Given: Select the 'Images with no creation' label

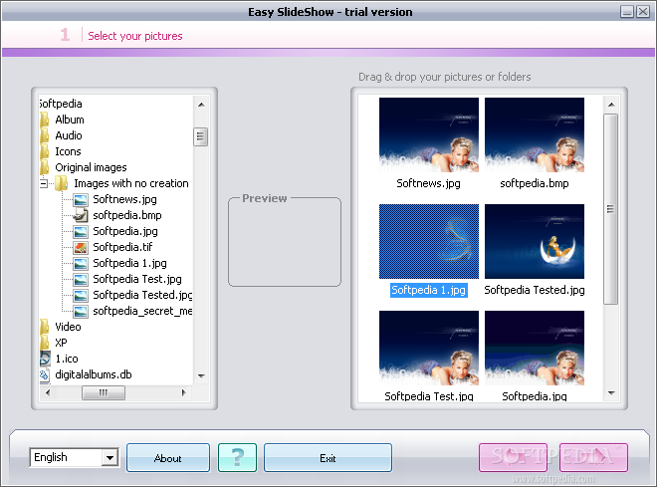Looking at the screenshot, I should pyautogui.click(x=131, y=183).
